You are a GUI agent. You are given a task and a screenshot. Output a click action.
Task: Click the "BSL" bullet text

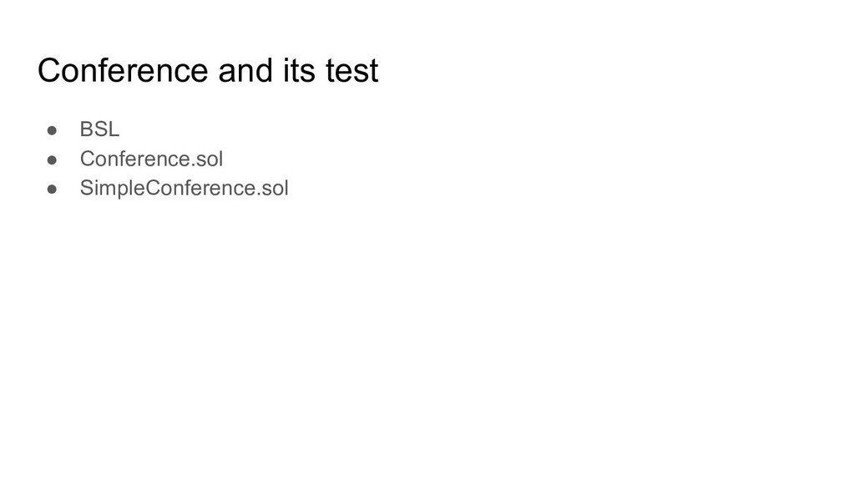tap(99, 129)
